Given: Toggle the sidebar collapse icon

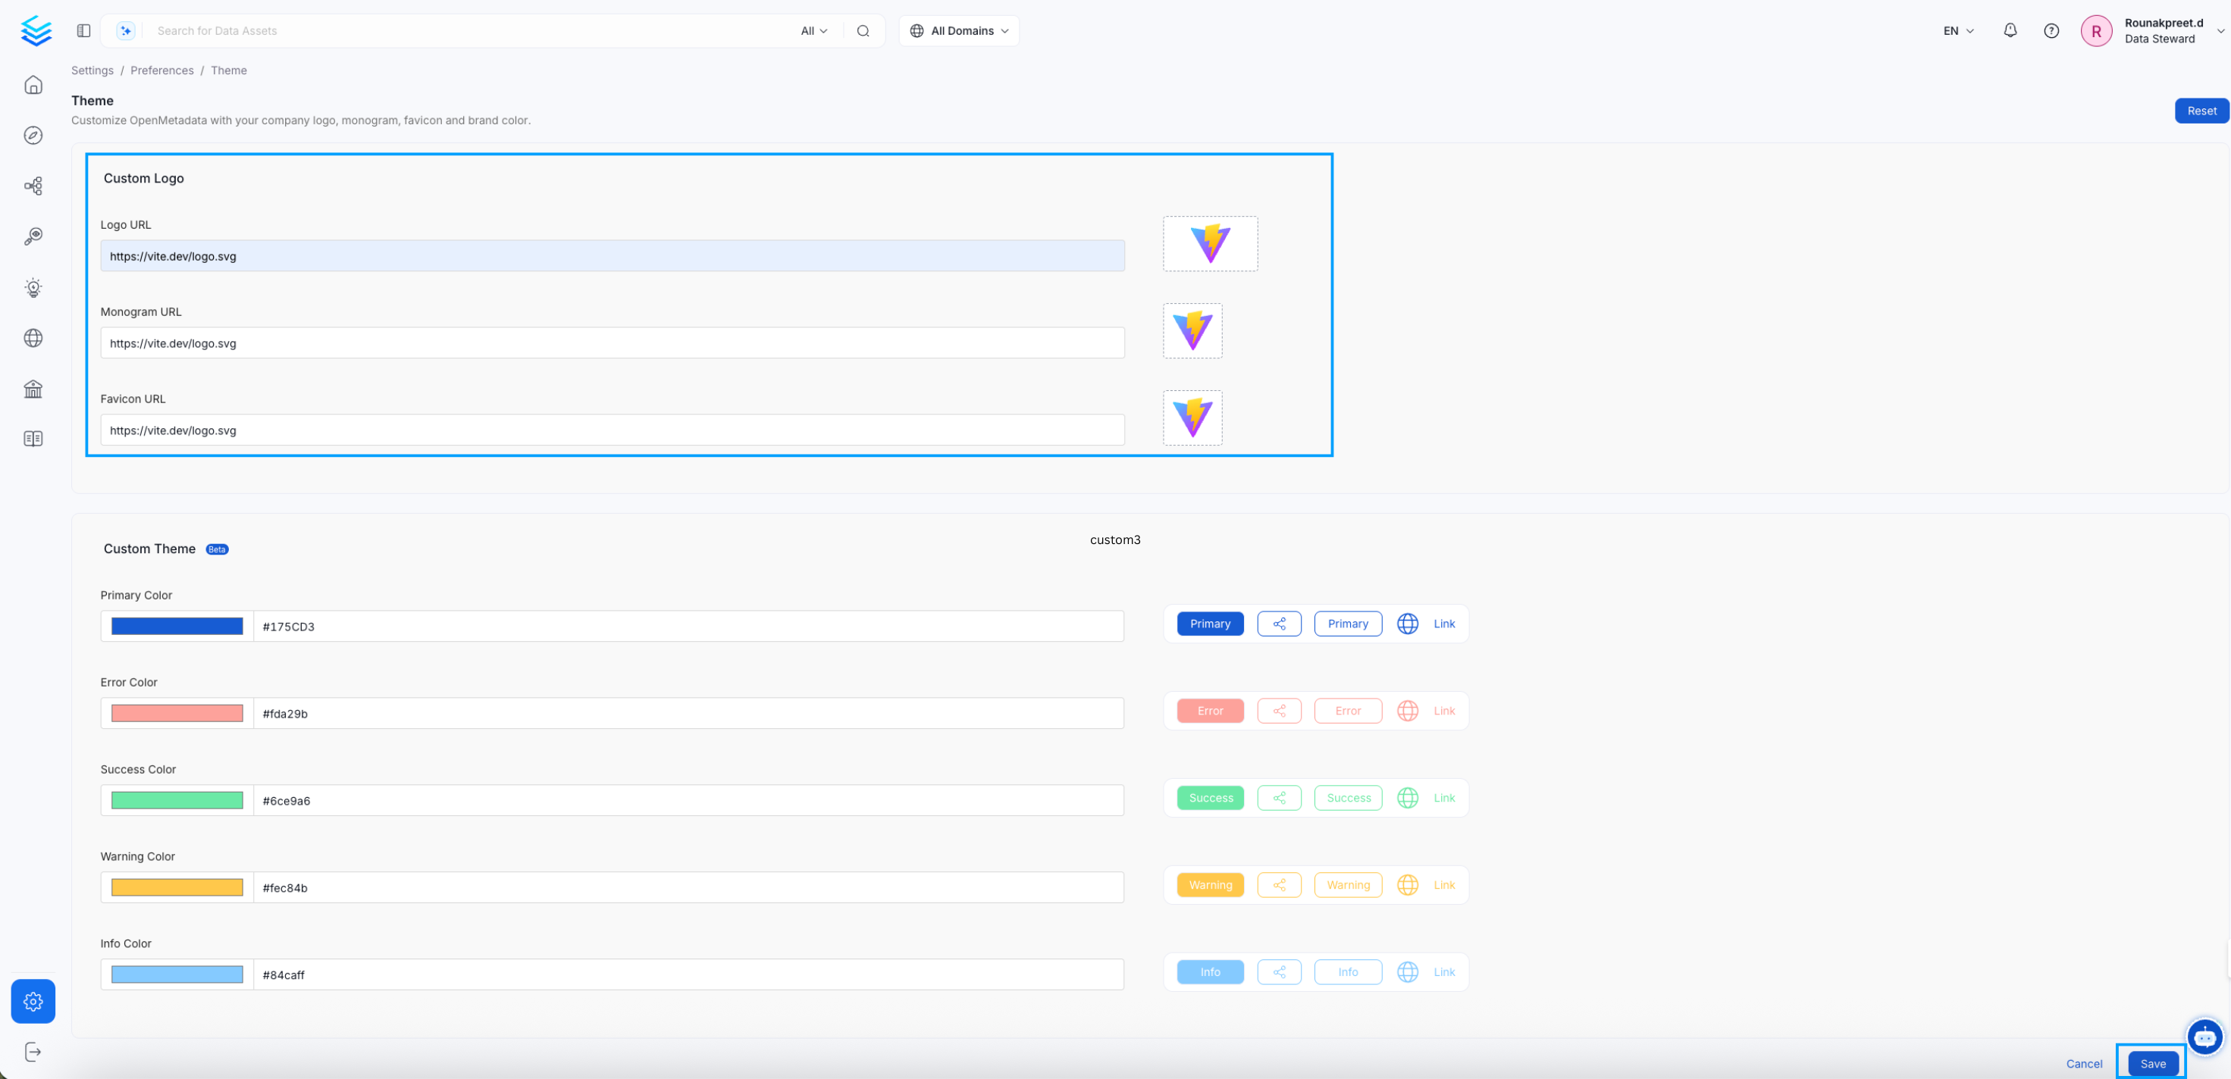Looking at the screenshot, I should coord(83,30).
